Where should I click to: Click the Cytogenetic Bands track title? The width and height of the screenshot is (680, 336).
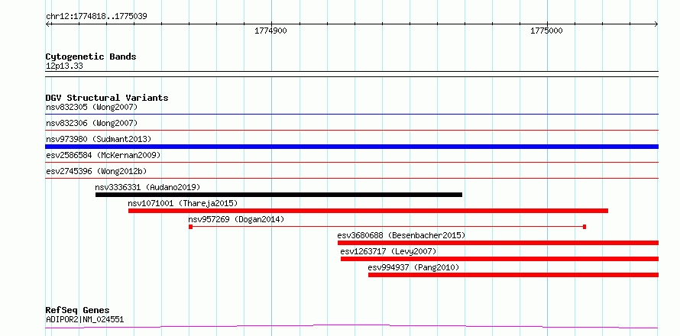[x=91, y=57]
